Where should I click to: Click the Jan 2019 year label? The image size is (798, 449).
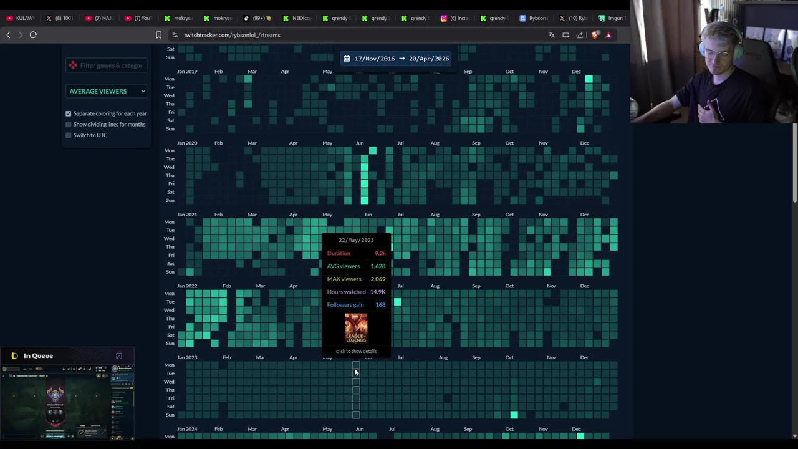187,72
